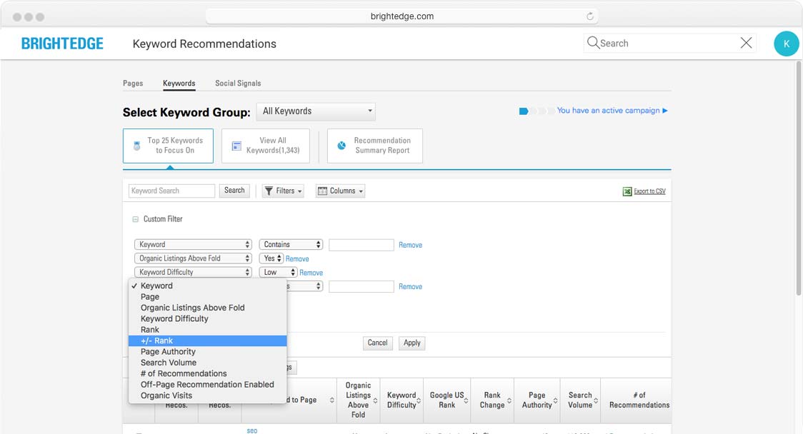This screenshot has width=803, height=434.
Task: Click the active campaign progress indicator
Action: pos(536,111)
